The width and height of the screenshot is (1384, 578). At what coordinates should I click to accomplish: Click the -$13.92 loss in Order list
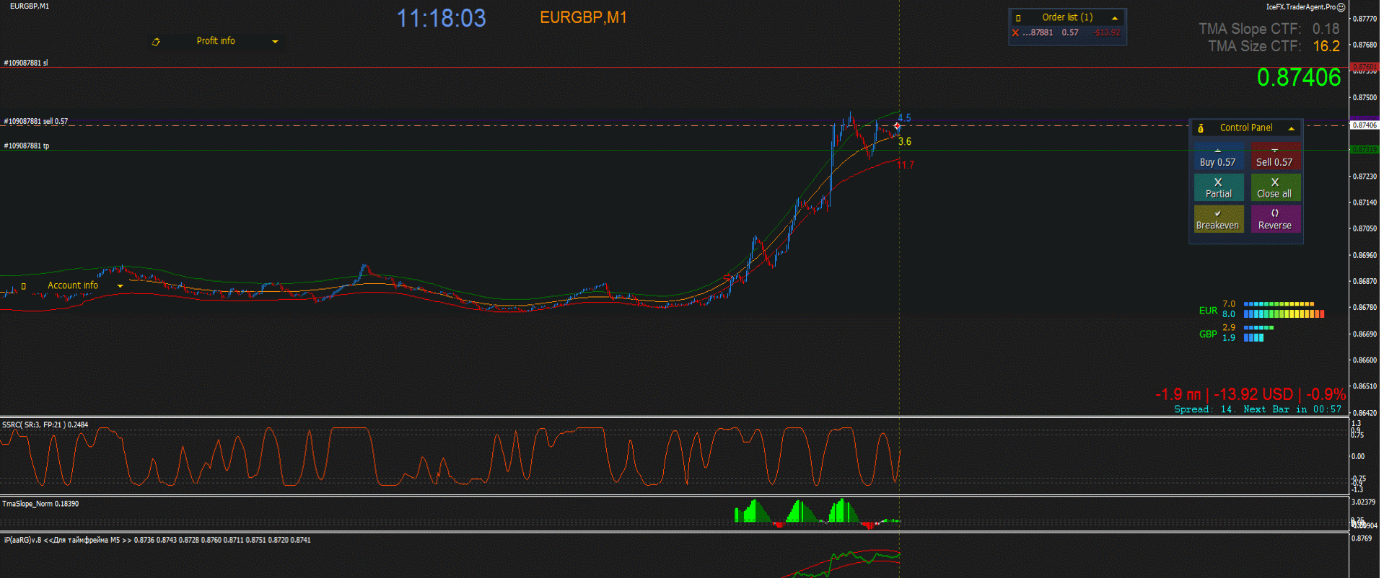1107,32
